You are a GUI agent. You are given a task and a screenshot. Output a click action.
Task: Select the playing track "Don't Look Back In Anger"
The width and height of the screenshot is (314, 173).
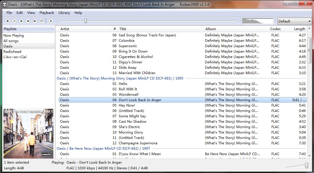183,100
